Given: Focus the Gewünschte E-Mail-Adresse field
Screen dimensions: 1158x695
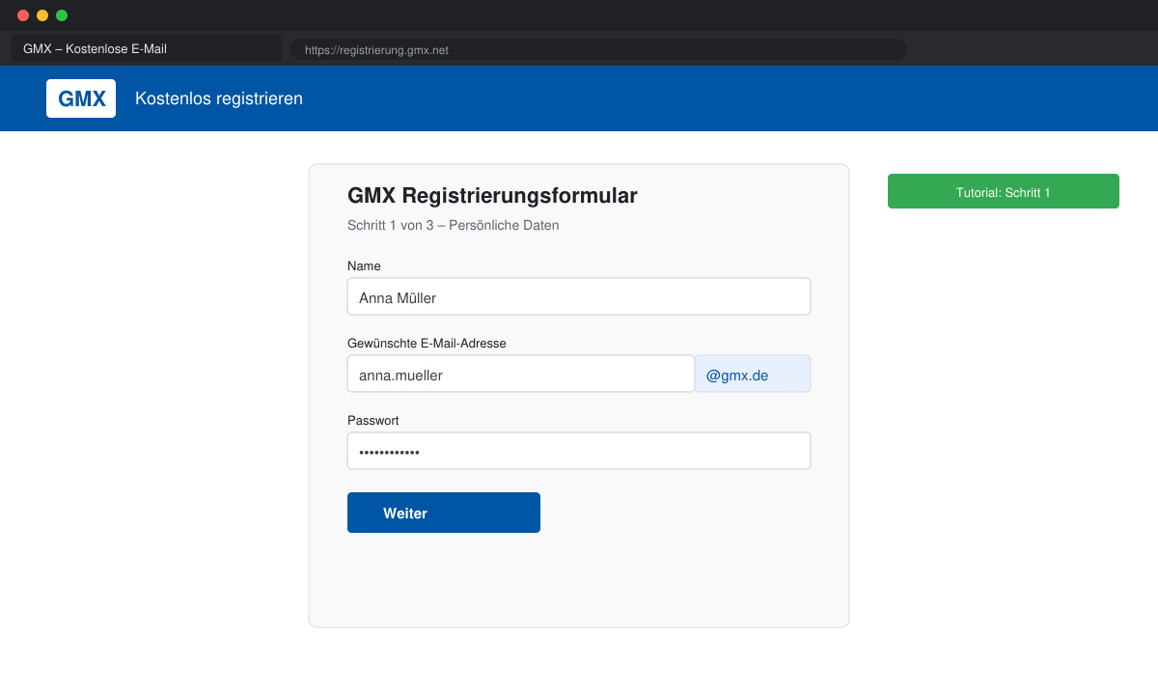Looking at the screenshot, I should pos(521,374).
